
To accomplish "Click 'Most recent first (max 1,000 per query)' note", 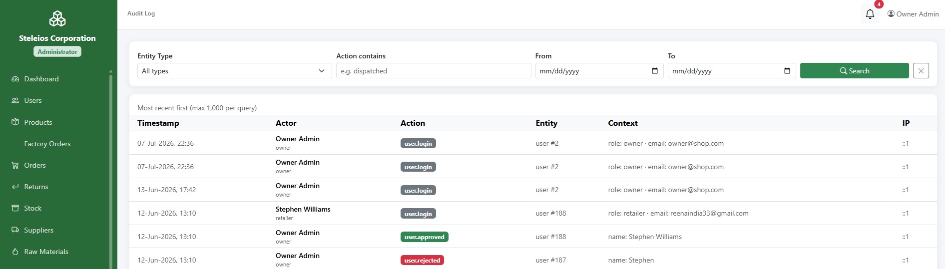I will coord(197,108).
